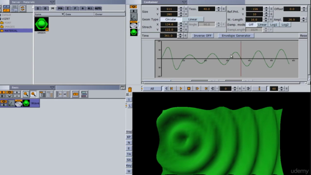Viewport: 311px width, 175px height.
Task: Click the minus button in scene tree toolbar
Action: coord(17,96)
